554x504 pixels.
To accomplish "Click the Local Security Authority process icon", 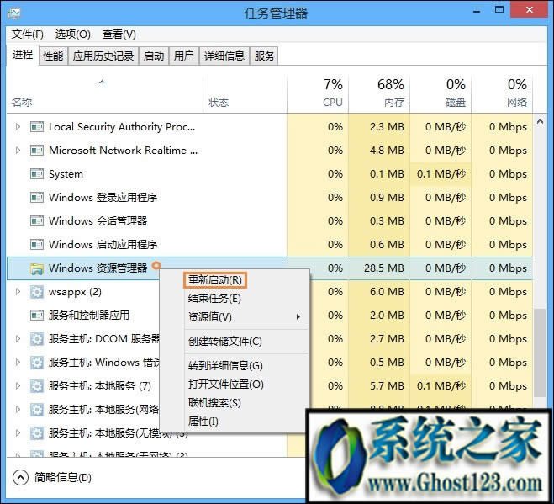I will pos(36,127).
